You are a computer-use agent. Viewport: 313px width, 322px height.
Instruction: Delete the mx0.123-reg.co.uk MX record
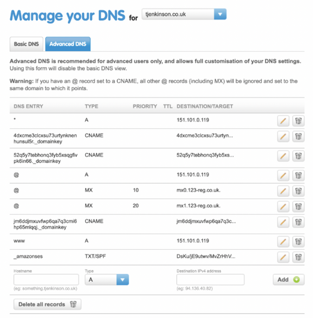(x=298, y=191)
